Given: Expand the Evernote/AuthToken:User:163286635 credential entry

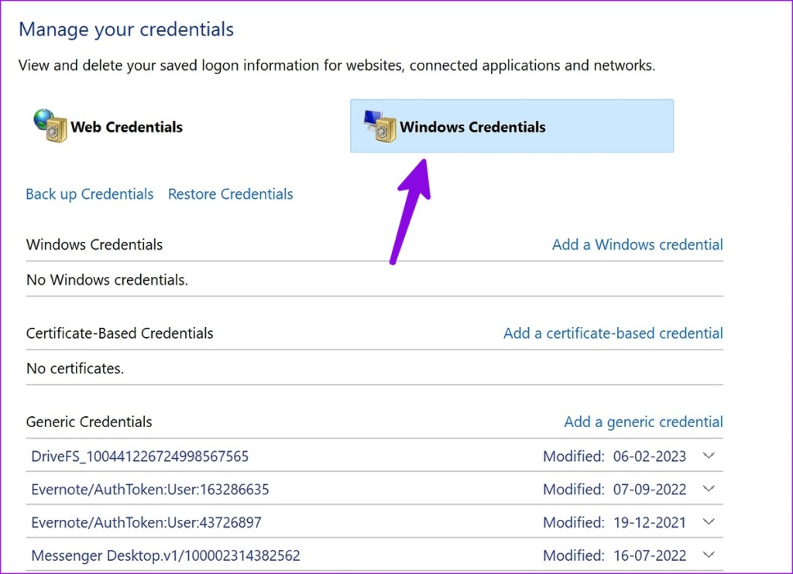Looking at the screenshot, I should tap(709, 489).
